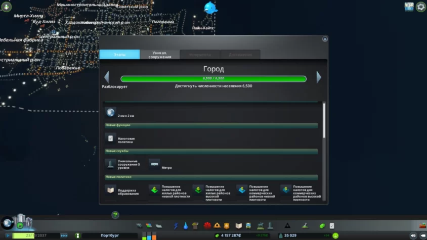Open the Water and sewage menu
Viewport: 427px width, 240px height.
pyautogui.click(x=186, y=225)
